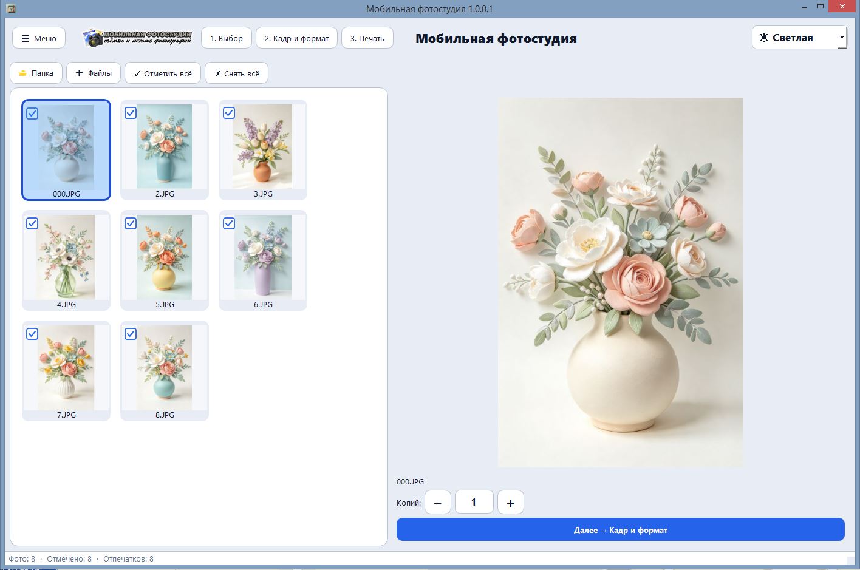
Task: Add photos with the Файлы button
Action: pos(94,73)
